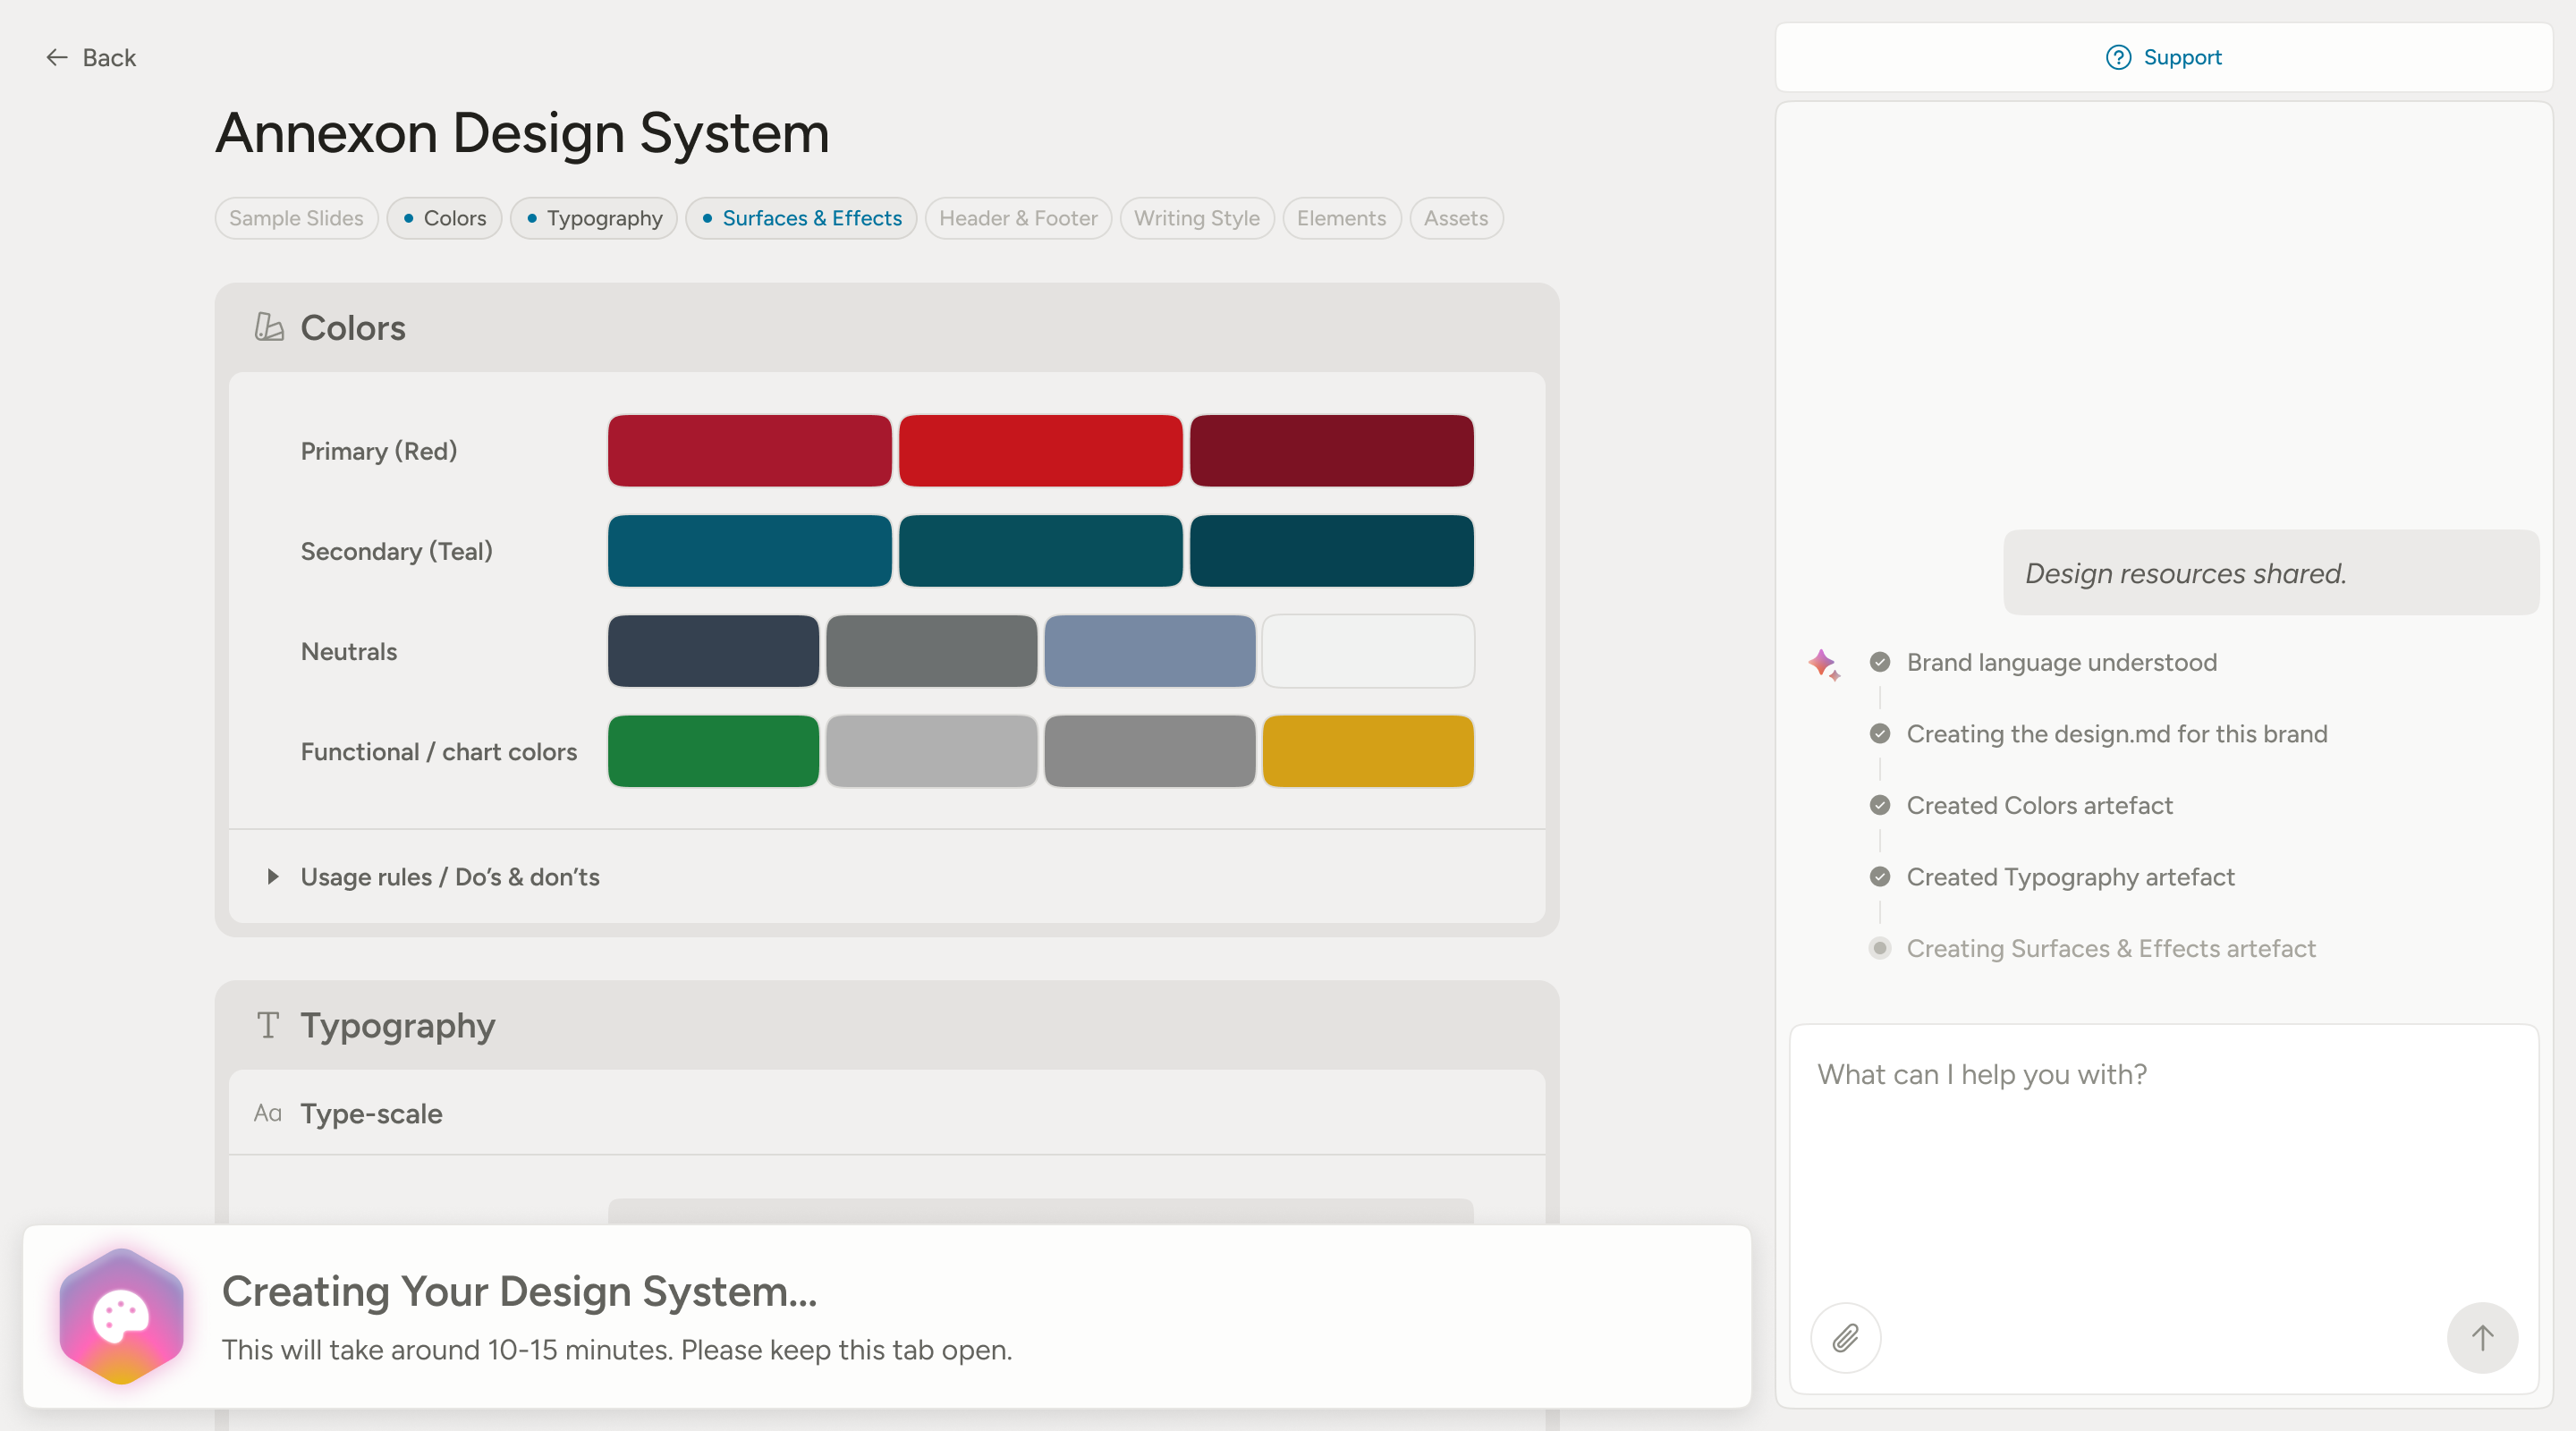This screenshot has width=2576, height=1431.
Task: Click the Support question mark icon
Action: click(2118, 57)
